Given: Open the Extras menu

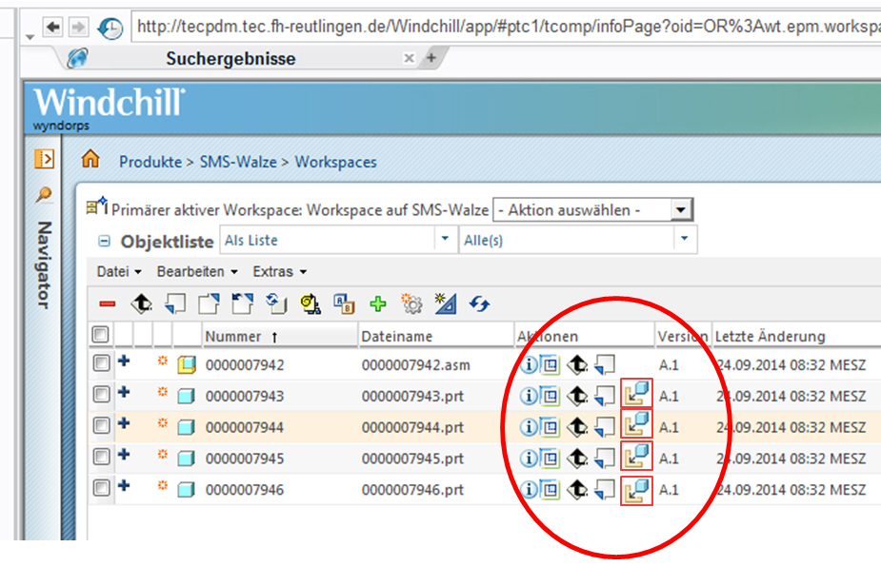Looking at the screenshot, I should (279, 272).
